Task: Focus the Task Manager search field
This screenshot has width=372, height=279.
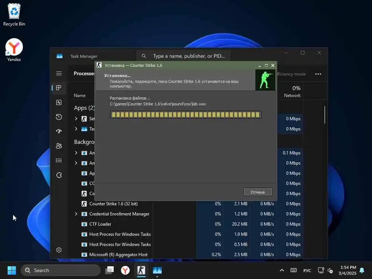Action: (x=183, y=56)
